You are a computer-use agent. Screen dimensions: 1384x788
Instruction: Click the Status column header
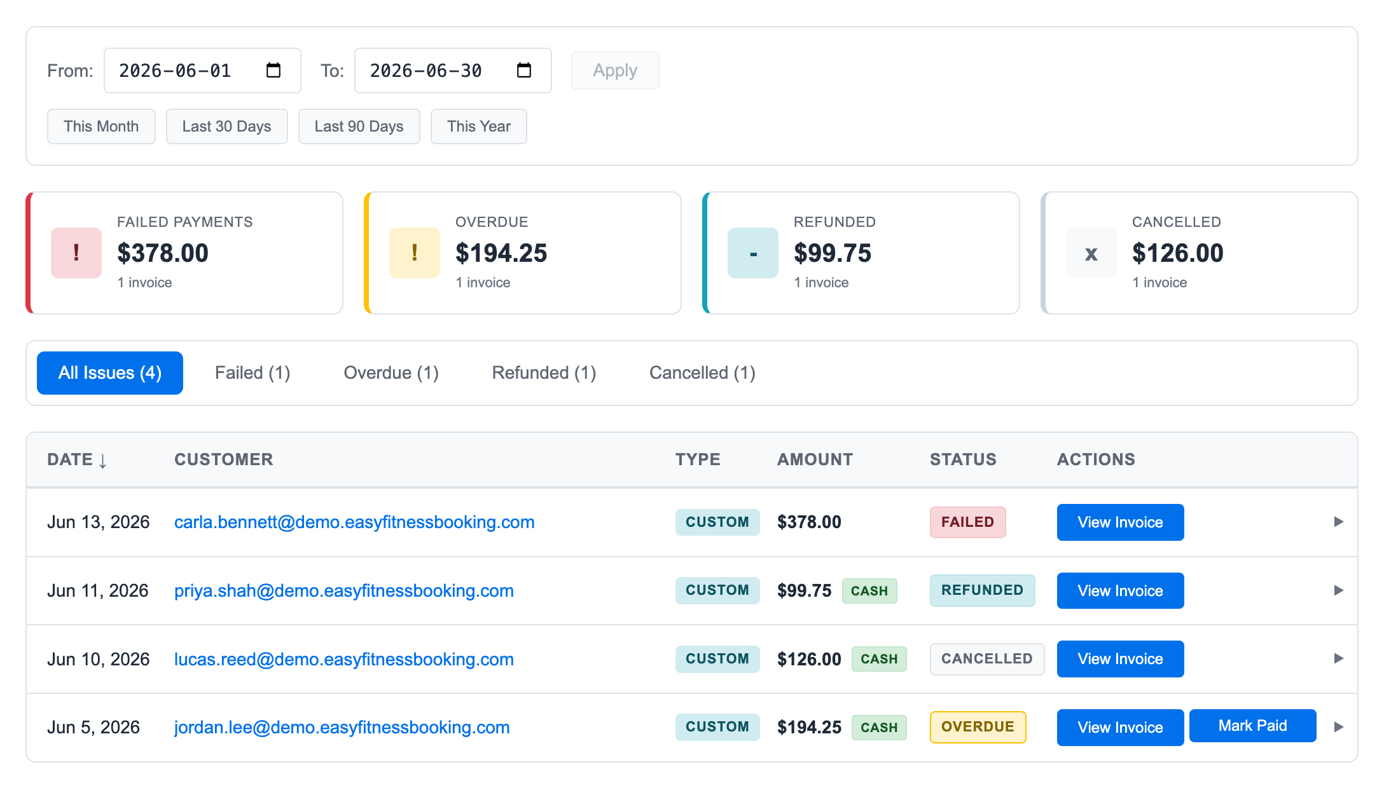[963, 459]
